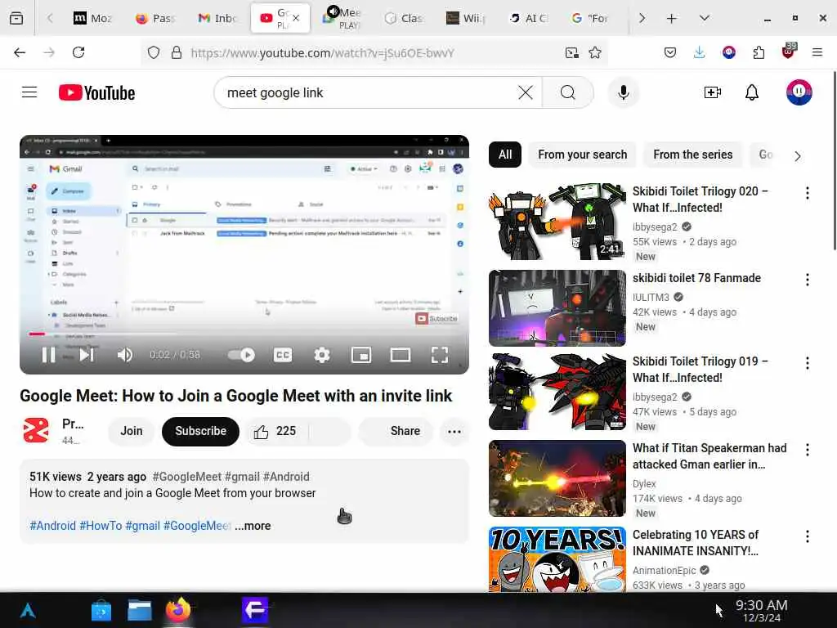Open Firefox downloads panel

(x=700, y=52)
